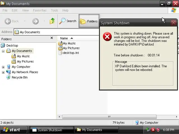Click the Back arrow icon
This screenshot has height=134, width=179.
[8, 21]
